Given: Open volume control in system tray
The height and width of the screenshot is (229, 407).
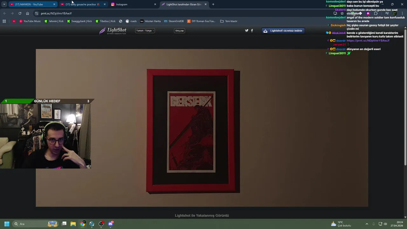Looking at the screenshot, I should tap(385, 224).
